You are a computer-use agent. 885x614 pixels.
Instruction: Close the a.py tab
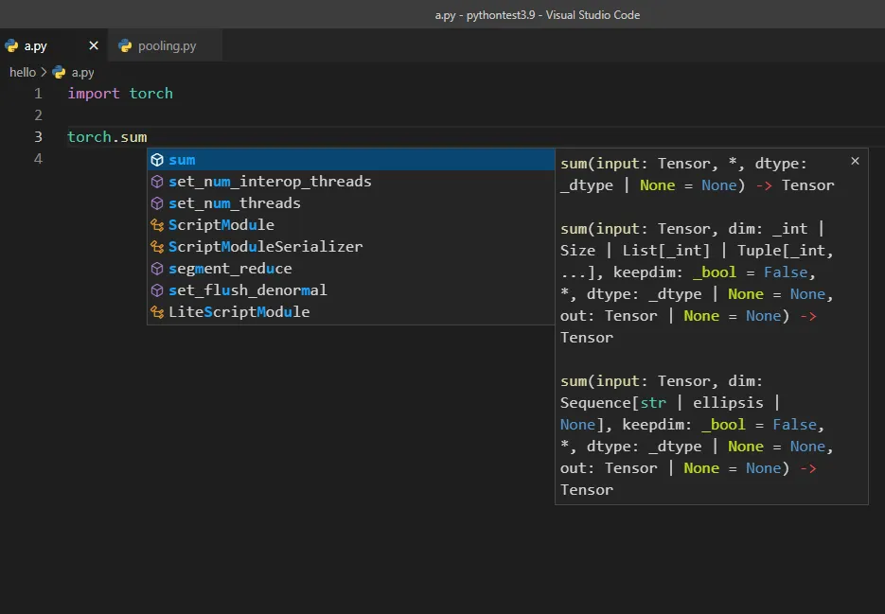(x=94, y=45)
